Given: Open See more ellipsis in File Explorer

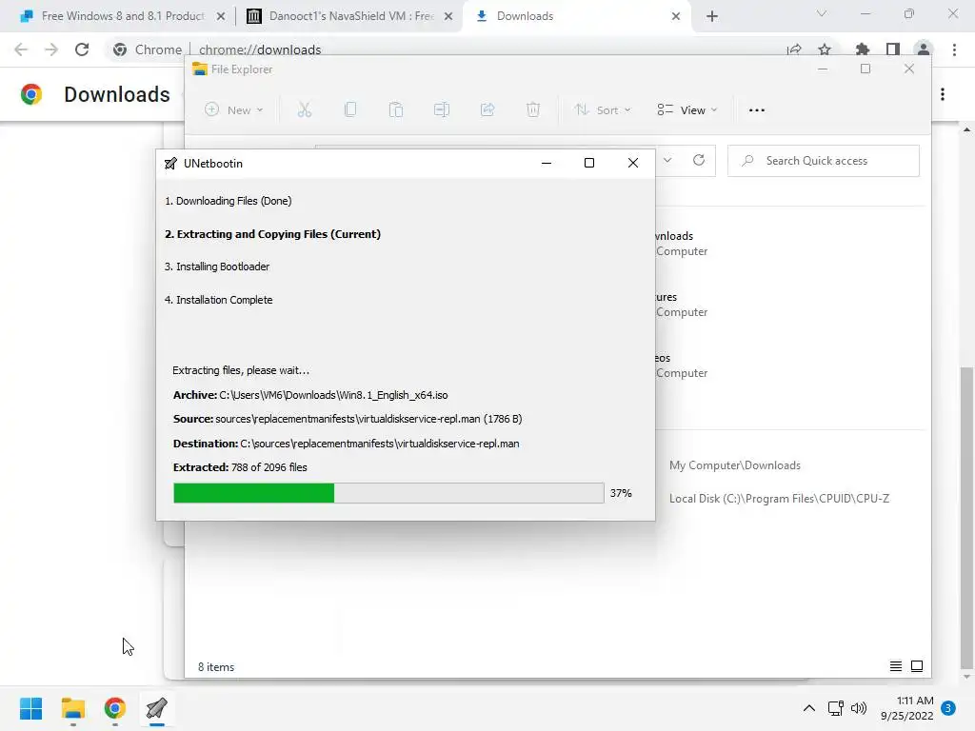Looking at the screenshot, I should (757, 110).
